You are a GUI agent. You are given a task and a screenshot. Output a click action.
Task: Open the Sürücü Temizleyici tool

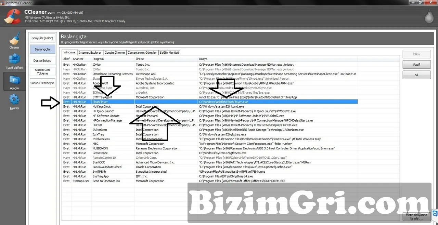pos(42,83)
